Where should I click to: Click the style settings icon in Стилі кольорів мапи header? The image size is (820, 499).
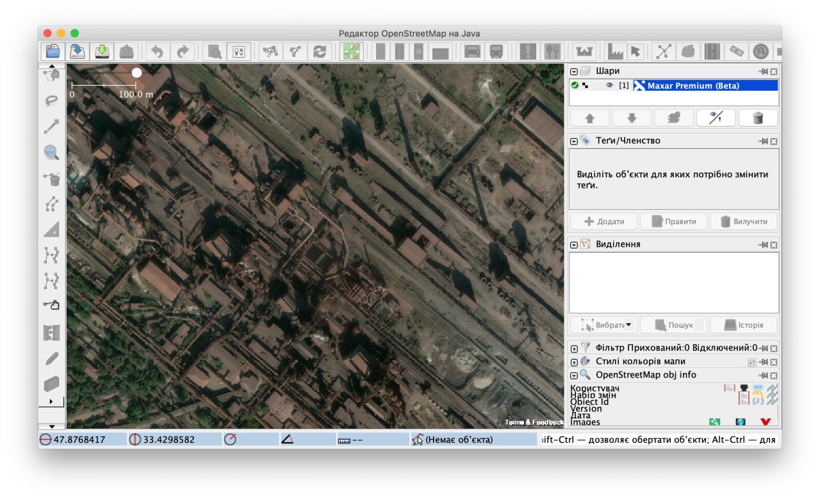[753, 362]
